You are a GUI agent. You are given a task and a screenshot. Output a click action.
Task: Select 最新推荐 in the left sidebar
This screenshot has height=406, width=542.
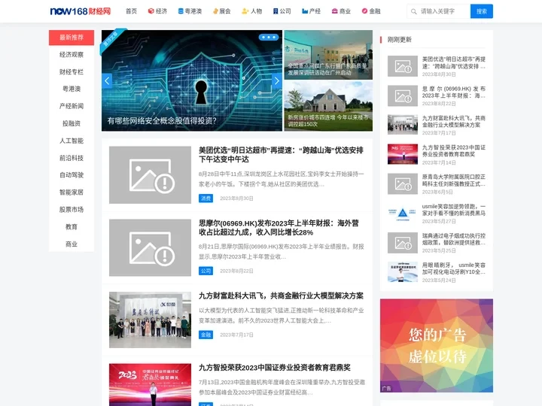pyautogui.click(x=72, y=38)
